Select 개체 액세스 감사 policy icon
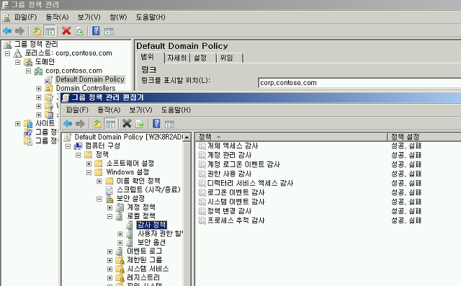Viewport: 461px width, 286px height. point(202,146)
